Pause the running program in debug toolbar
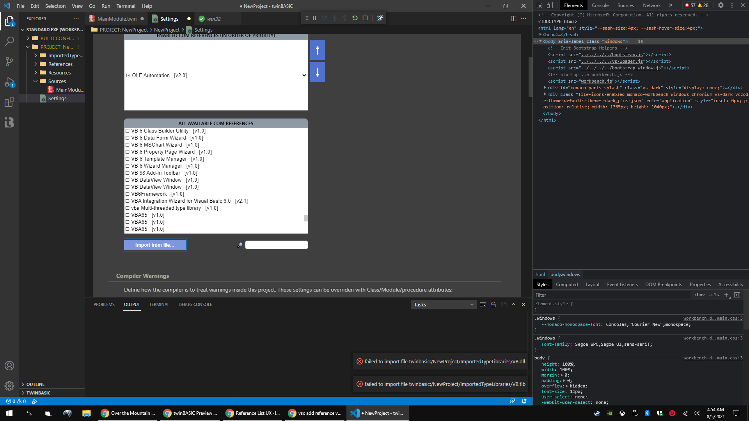Image resolution: width=749 pixels, height=421 pixels. (x=314, y=18)
